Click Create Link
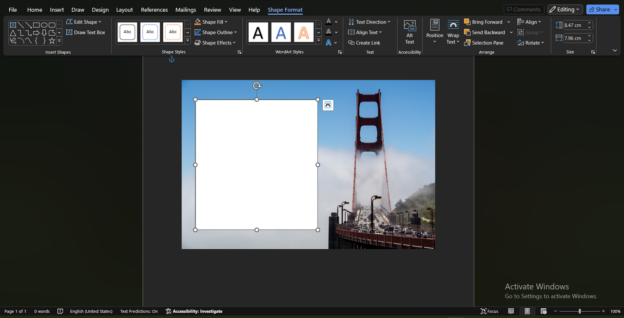This screenshot has width=624, height=318. coord(364,42)
